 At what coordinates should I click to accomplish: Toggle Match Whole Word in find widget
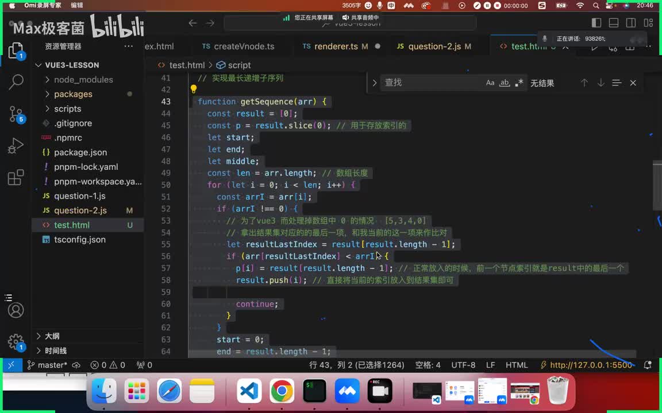(x=505, y=83)
